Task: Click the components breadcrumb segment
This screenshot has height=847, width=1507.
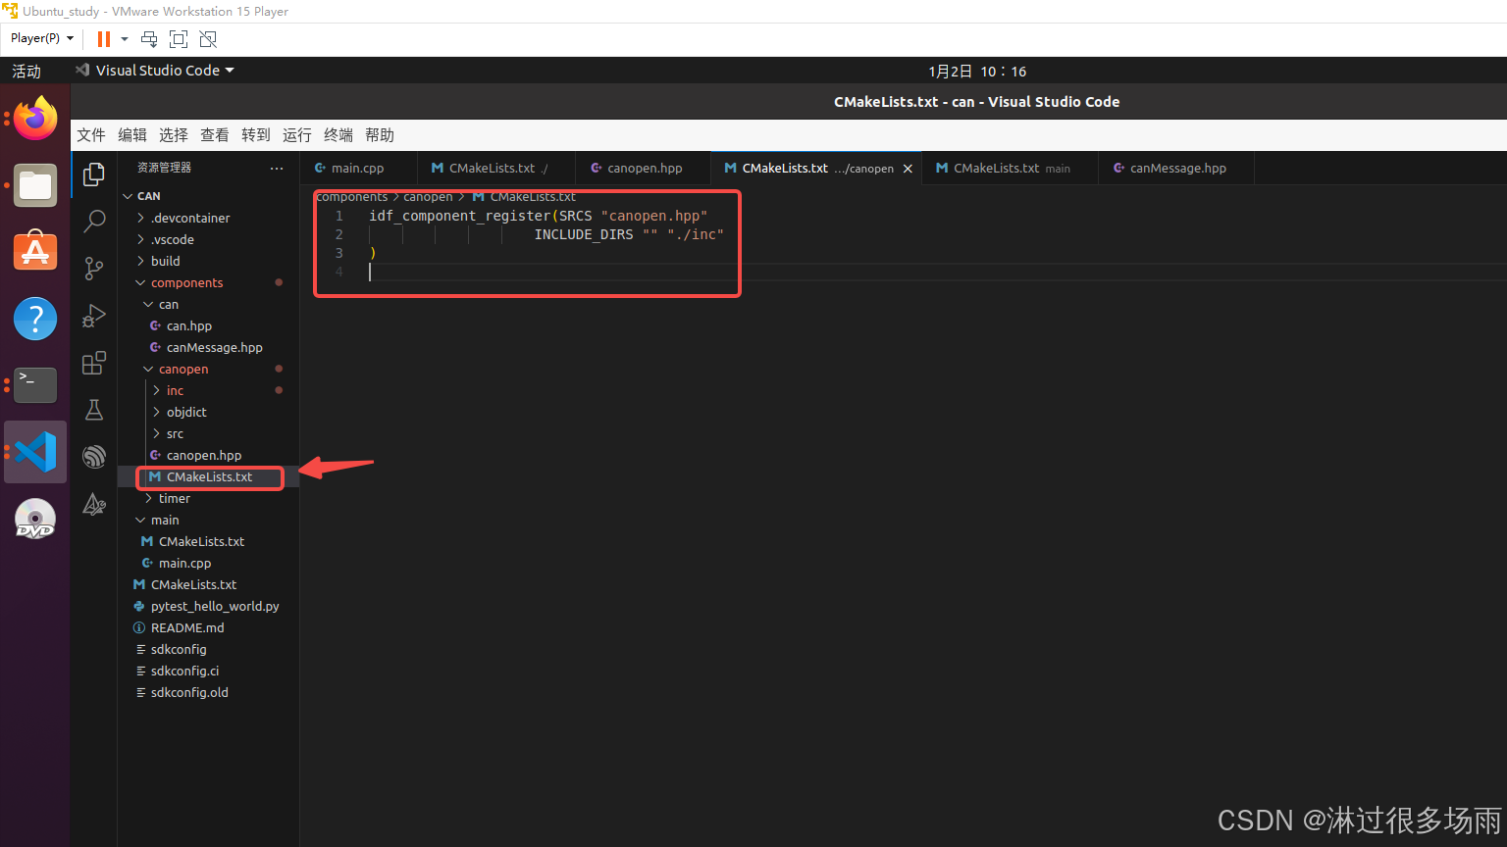Action: 352,197
